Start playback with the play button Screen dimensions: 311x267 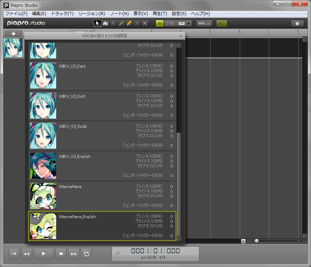click(43, 254)
